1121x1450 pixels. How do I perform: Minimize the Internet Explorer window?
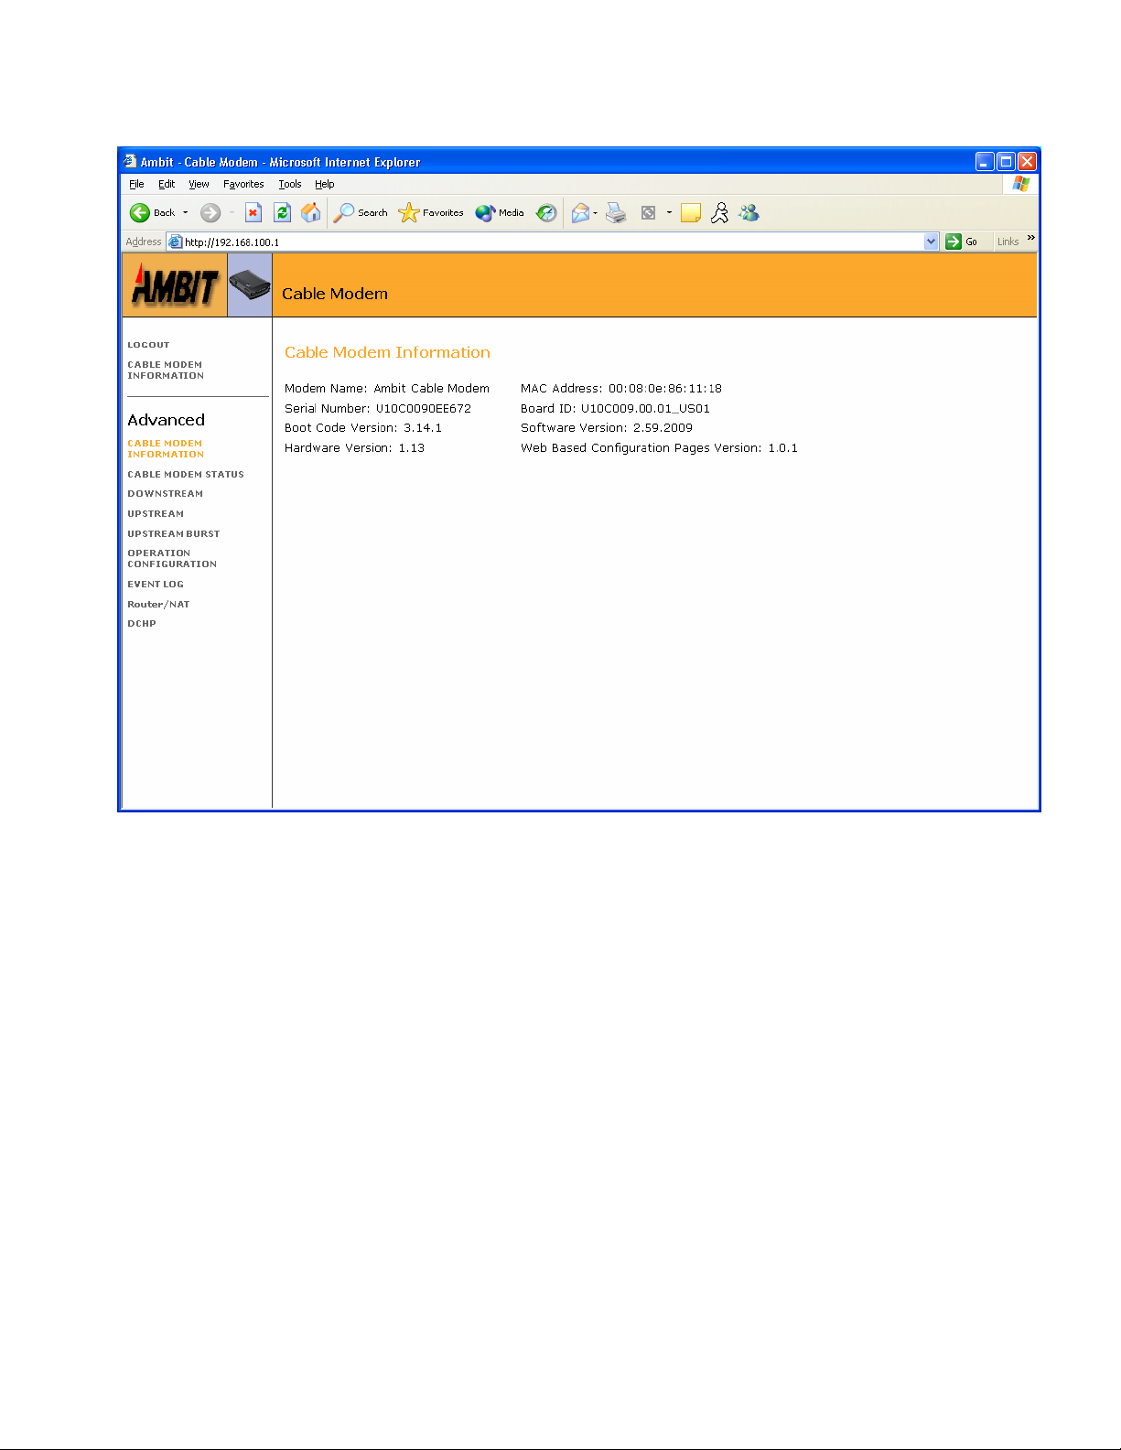[x=985, y=161]
